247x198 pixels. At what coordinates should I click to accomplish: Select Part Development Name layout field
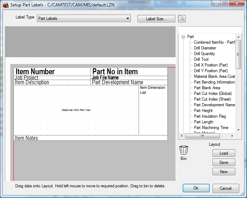[x=129, y=82]
